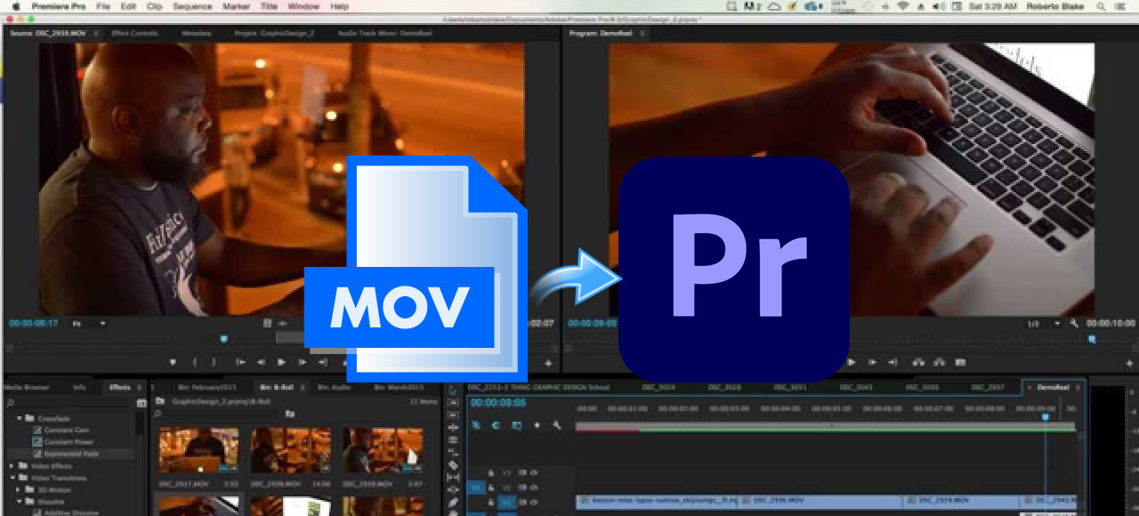Click new folder icon in B-Roll bin
This screenshot has width=1139, height=516.
pos(289,414)
